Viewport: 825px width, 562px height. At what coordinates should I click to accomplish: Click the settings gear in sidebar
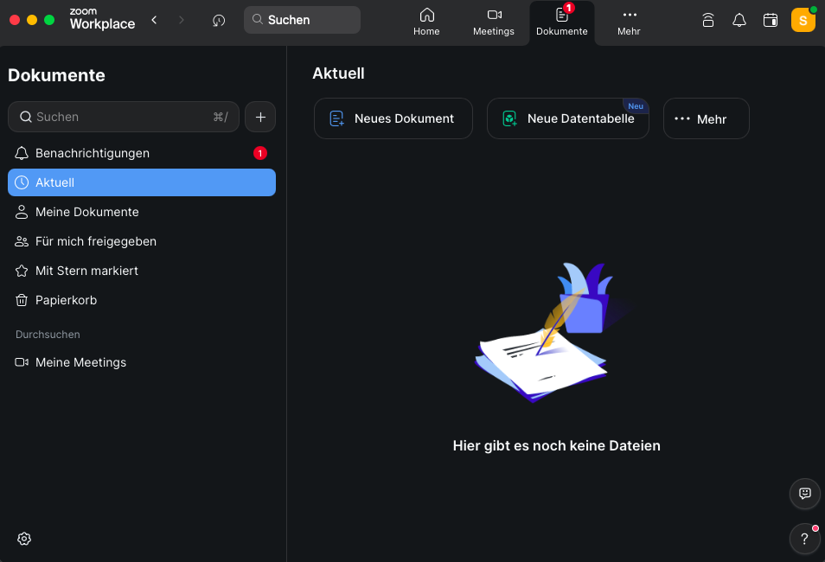pos(24,539)
